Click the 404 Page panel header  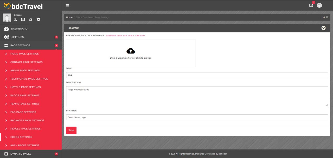pyautogui.click(x=197, y=28)
